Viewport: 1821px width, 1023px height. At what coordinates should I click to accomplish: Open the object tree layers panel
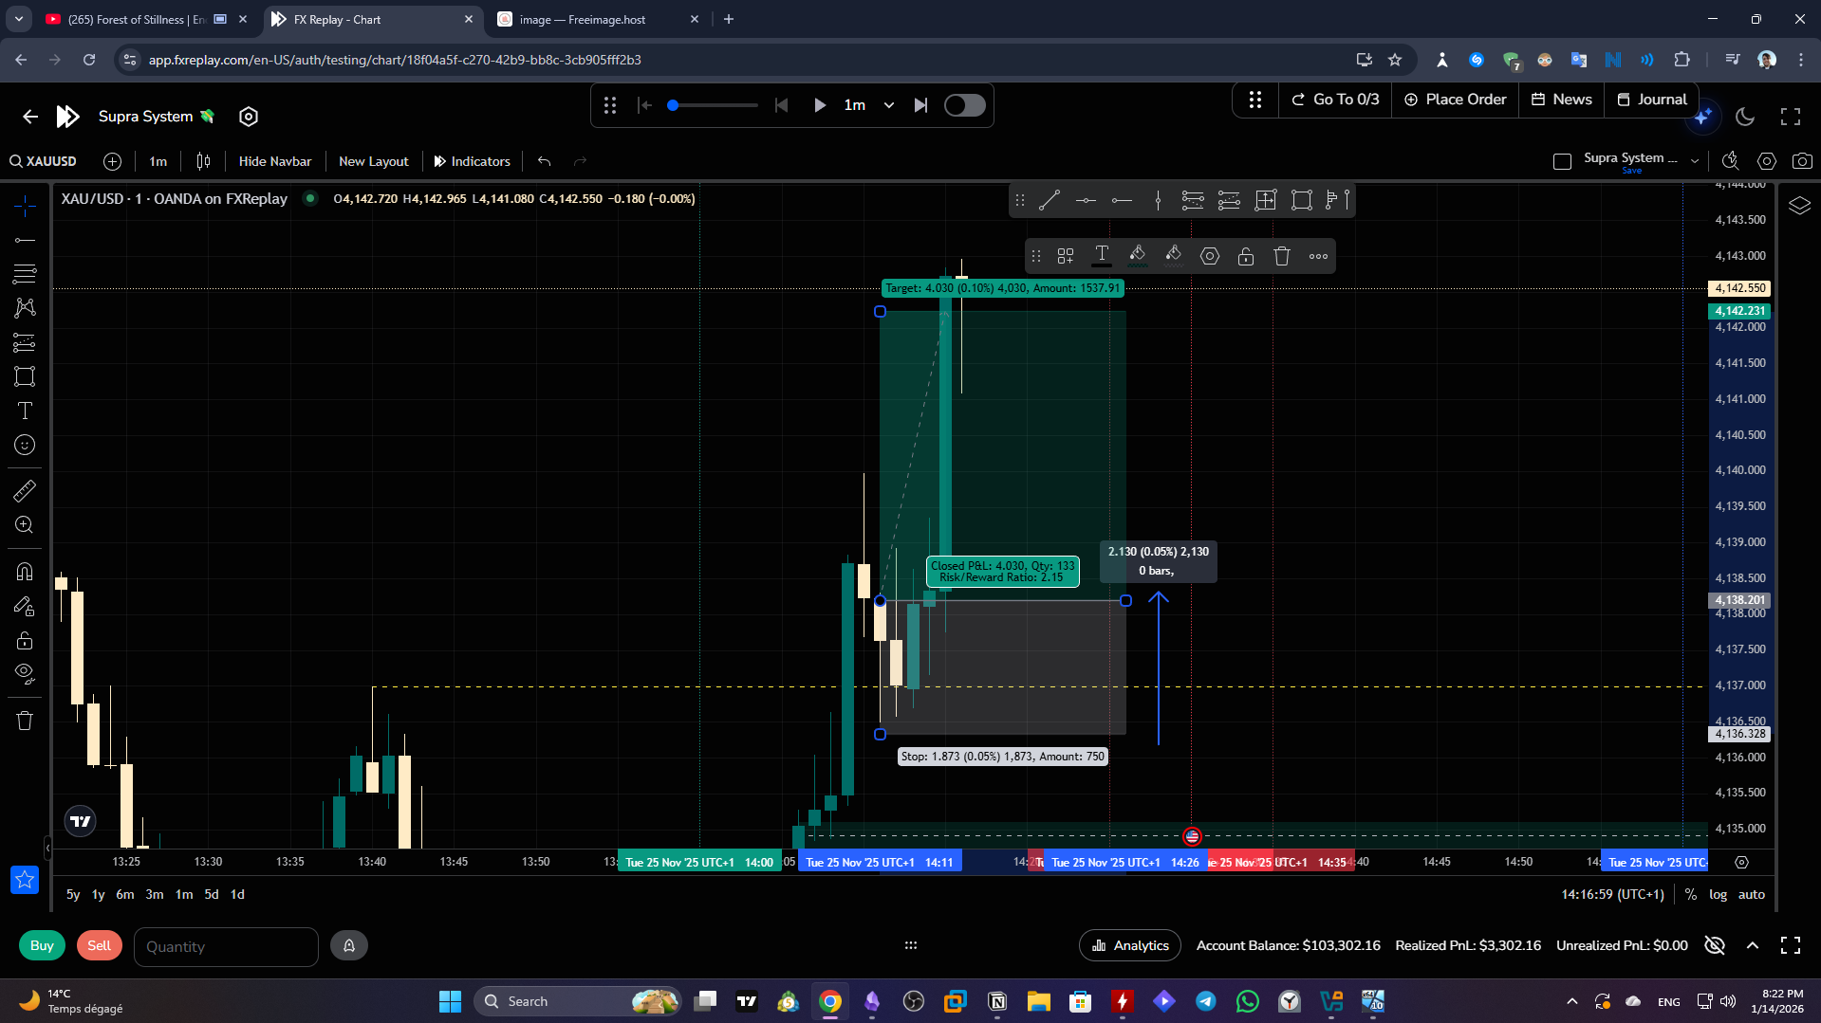click(1799, 206)
